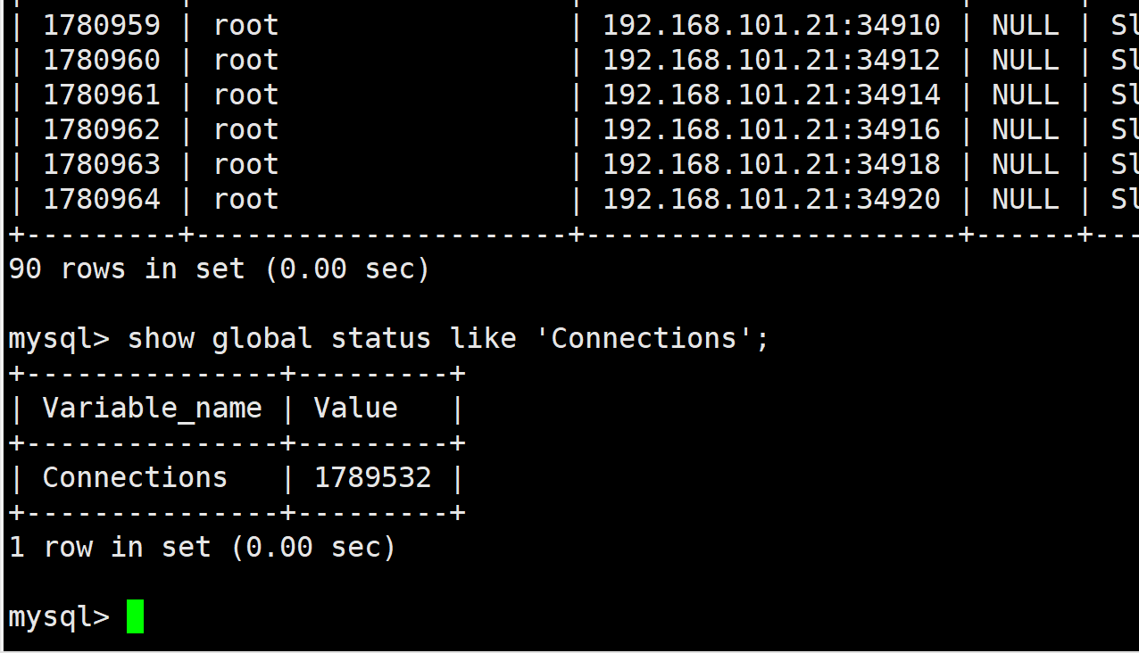Click the Connections value 1789532
Viewport: 1139px width, 653px height.
pos(372,477)
